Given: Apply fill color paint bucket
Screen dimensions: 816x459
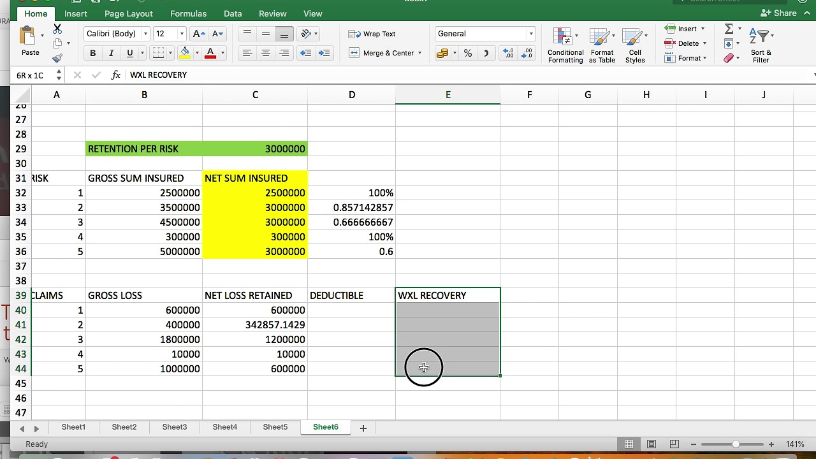Looking at the screenshot, I should 185,53.
